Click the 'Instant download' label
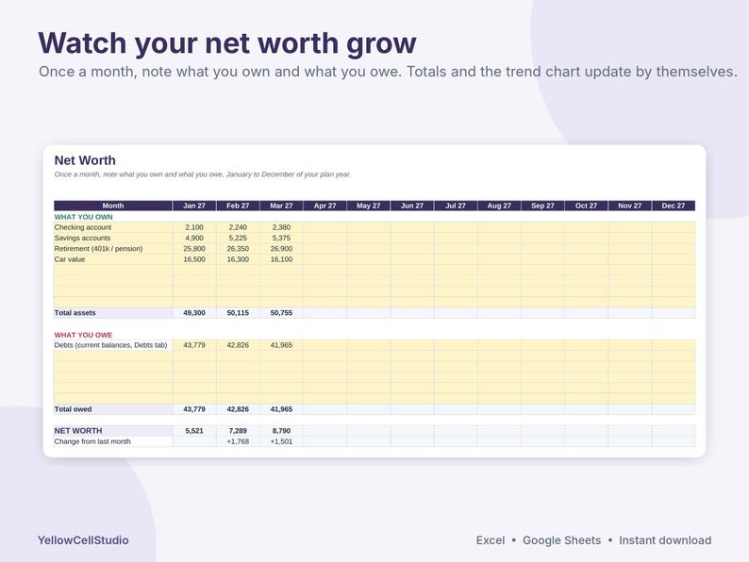This screenshot has width=749, height=562. click(665, 540)
